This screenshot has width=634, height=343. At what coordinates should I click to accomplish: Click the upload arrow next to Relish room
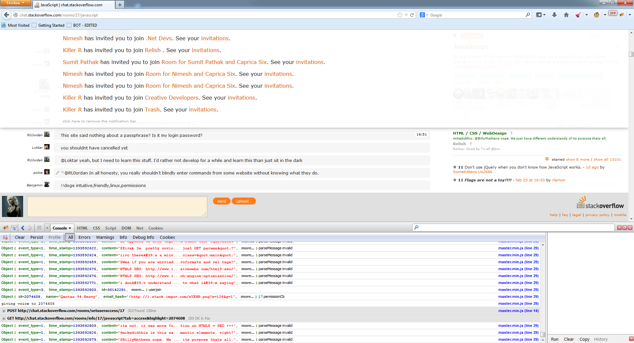tap(471, 144)
